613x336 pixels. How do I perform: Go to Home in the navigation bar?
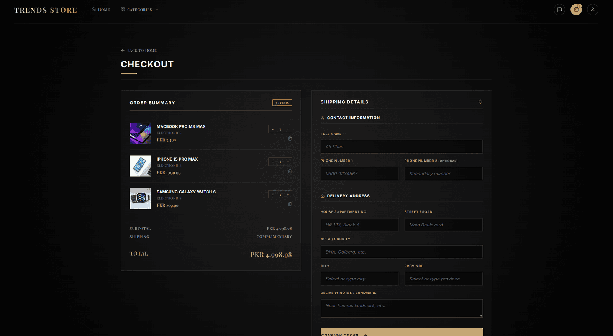pyautogui.click(x=101, y=10)
